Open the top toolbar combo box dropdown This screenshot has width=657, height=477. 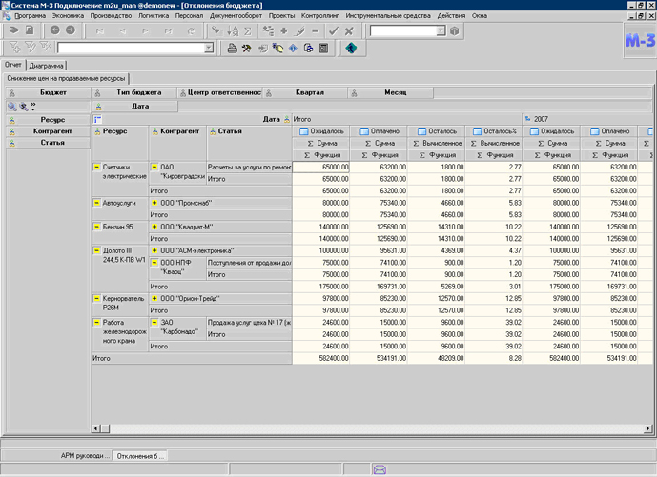point(441,31)
